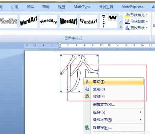Viewport: 155px width, 134px height.
Task: Click ruler mark 10
Action: pos(101,45)
